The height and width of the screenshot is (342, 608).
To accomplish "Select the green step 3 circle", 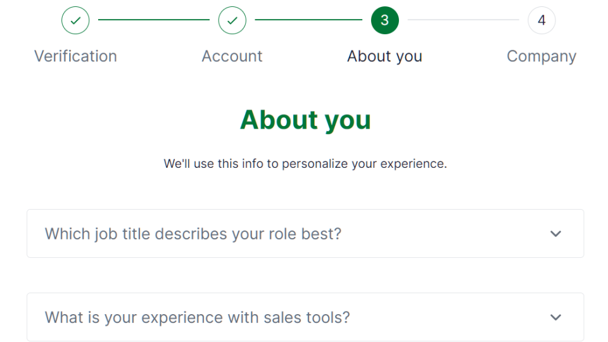I will 384,20.
